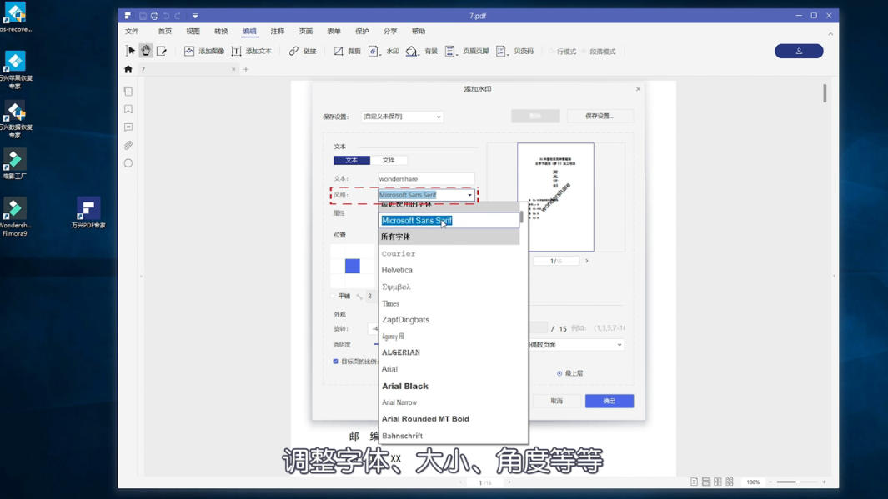888x499 pixels.
Task: Click the blue center position square
Action: (x=352, y=266)
